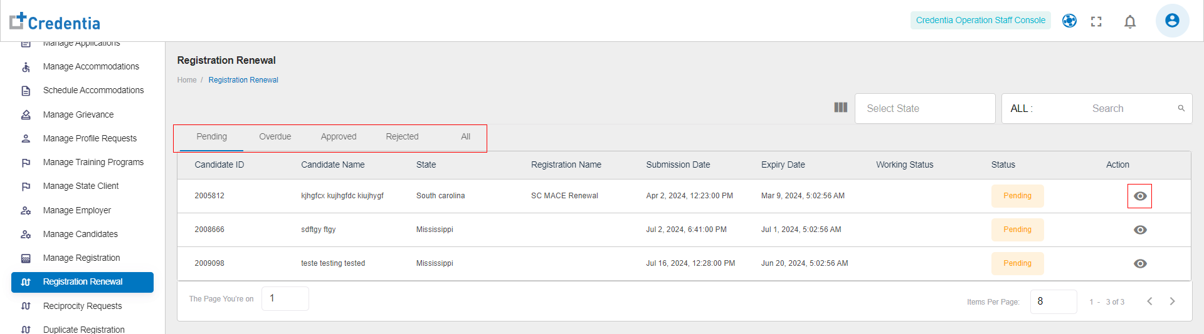The height and width of the screenshot is (334, 1204).
Task: Open the ALL search filter dropdown
Action: 1022,109
